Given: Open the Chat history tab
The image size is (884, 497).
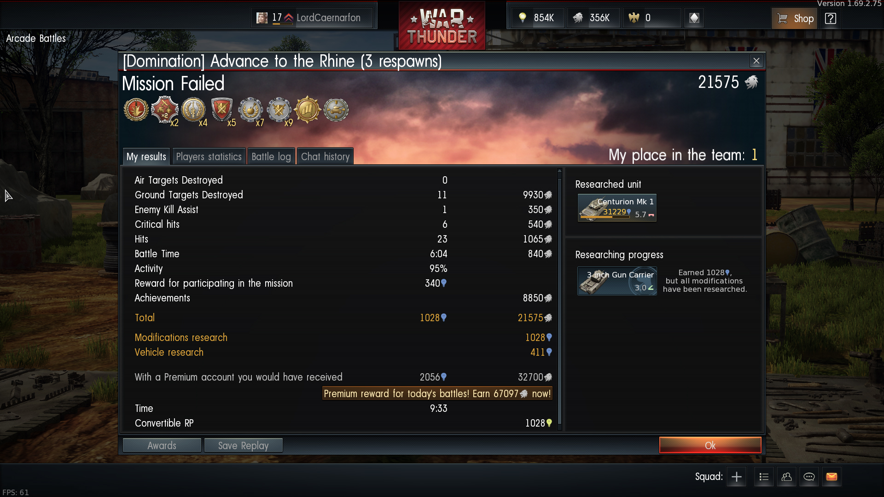Looking at the screenshot, I should point(325,156).
